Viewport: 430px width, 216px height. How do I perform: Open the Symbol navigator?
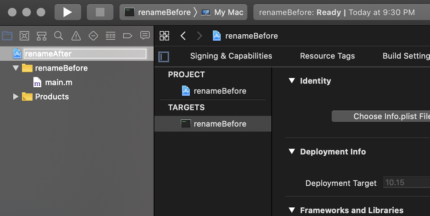pos(42,36)
